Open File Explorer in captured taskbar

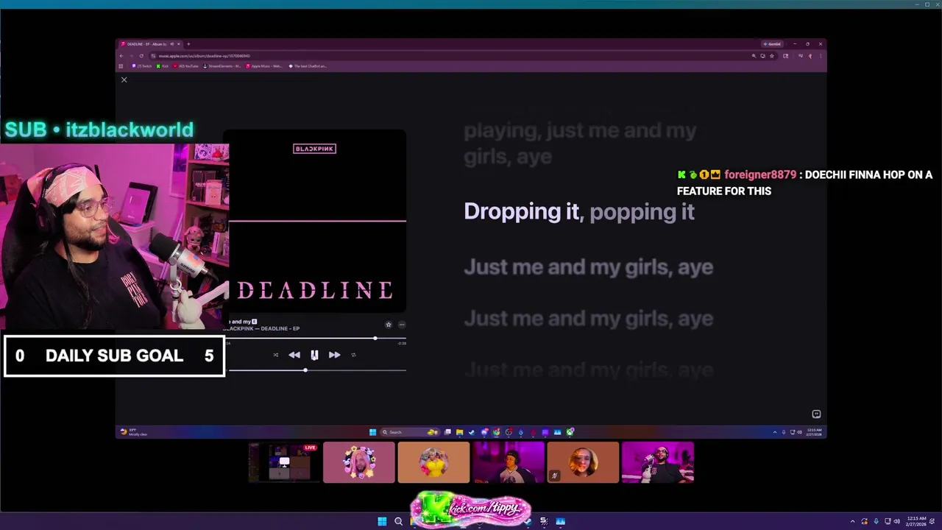point(459,432)
